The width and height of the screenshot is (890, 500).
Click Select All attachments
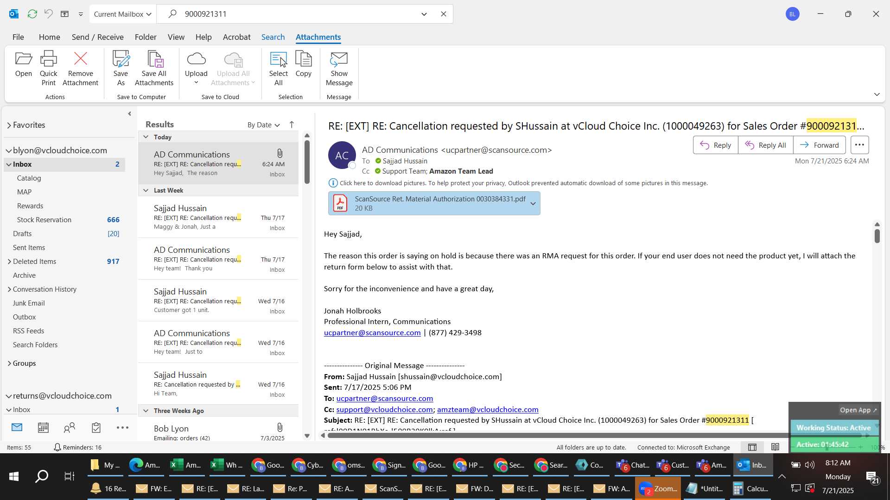point(278,68)
